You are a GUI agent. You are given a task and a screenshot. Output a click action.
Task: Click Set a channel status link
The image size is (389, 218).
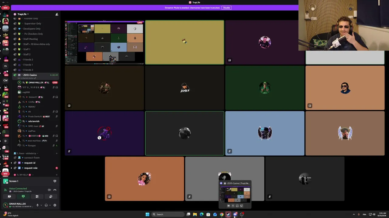pyautogui.click(x=26, y=78)
